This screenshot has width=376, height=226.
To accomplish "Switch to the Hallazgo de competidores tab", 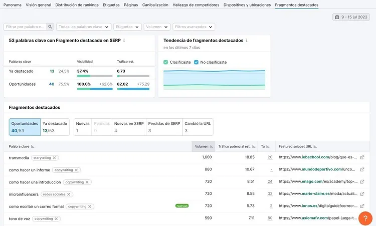I will coord(196,5).
